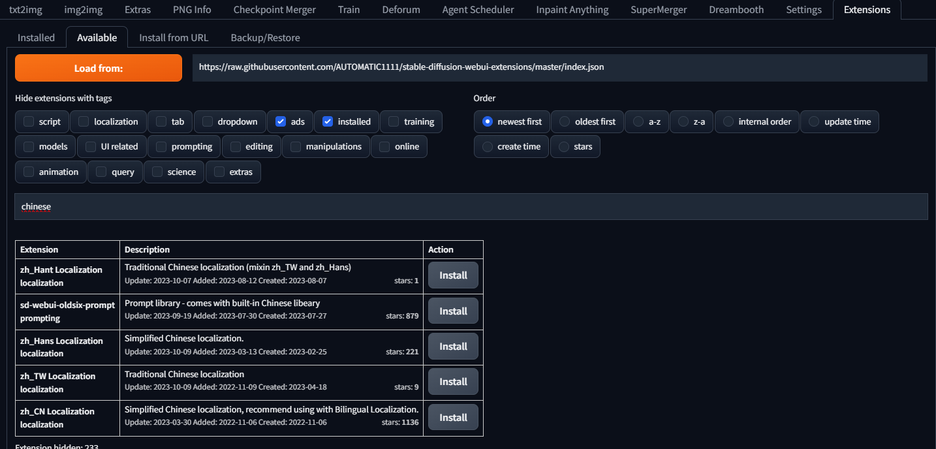Install zh_Hans Localization extension
The height and width of the screenshot is (449, 936).
(453, 347)
